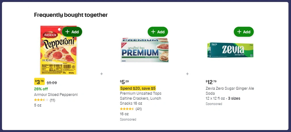
Task: Click the pepperoni star rating
Action: pos(41,100)
